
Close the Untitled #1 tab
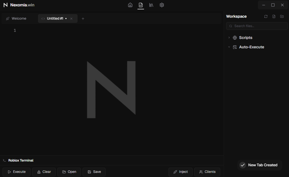[x=71, y=19]
